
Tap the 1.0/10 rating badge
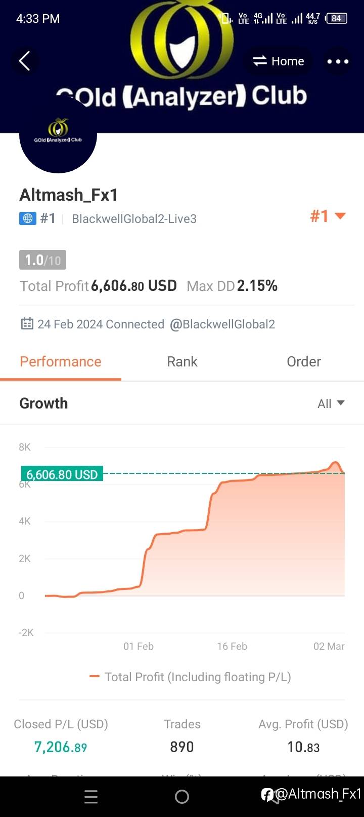[42, 260]
